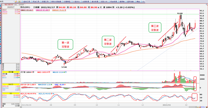Open the 庫存報價 toolbar page
This screenshot has height=108, width=208.
pyautogui.click(x=94, y=2)
